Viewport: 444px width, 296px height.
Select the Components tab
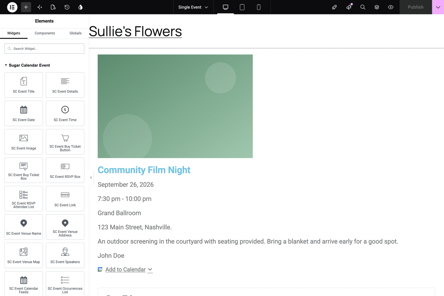[x=45, y=33]
